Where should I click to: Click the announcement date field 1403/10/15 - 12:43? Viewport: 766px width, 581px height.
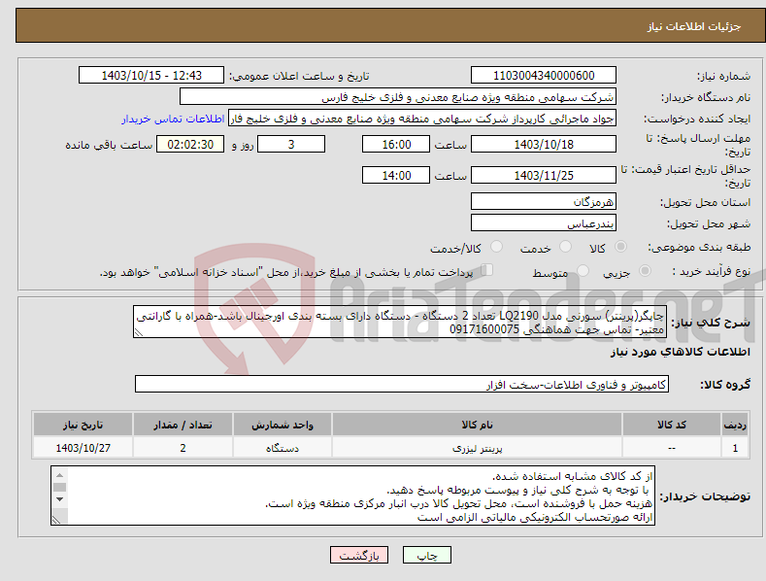(x=150, y=76)
